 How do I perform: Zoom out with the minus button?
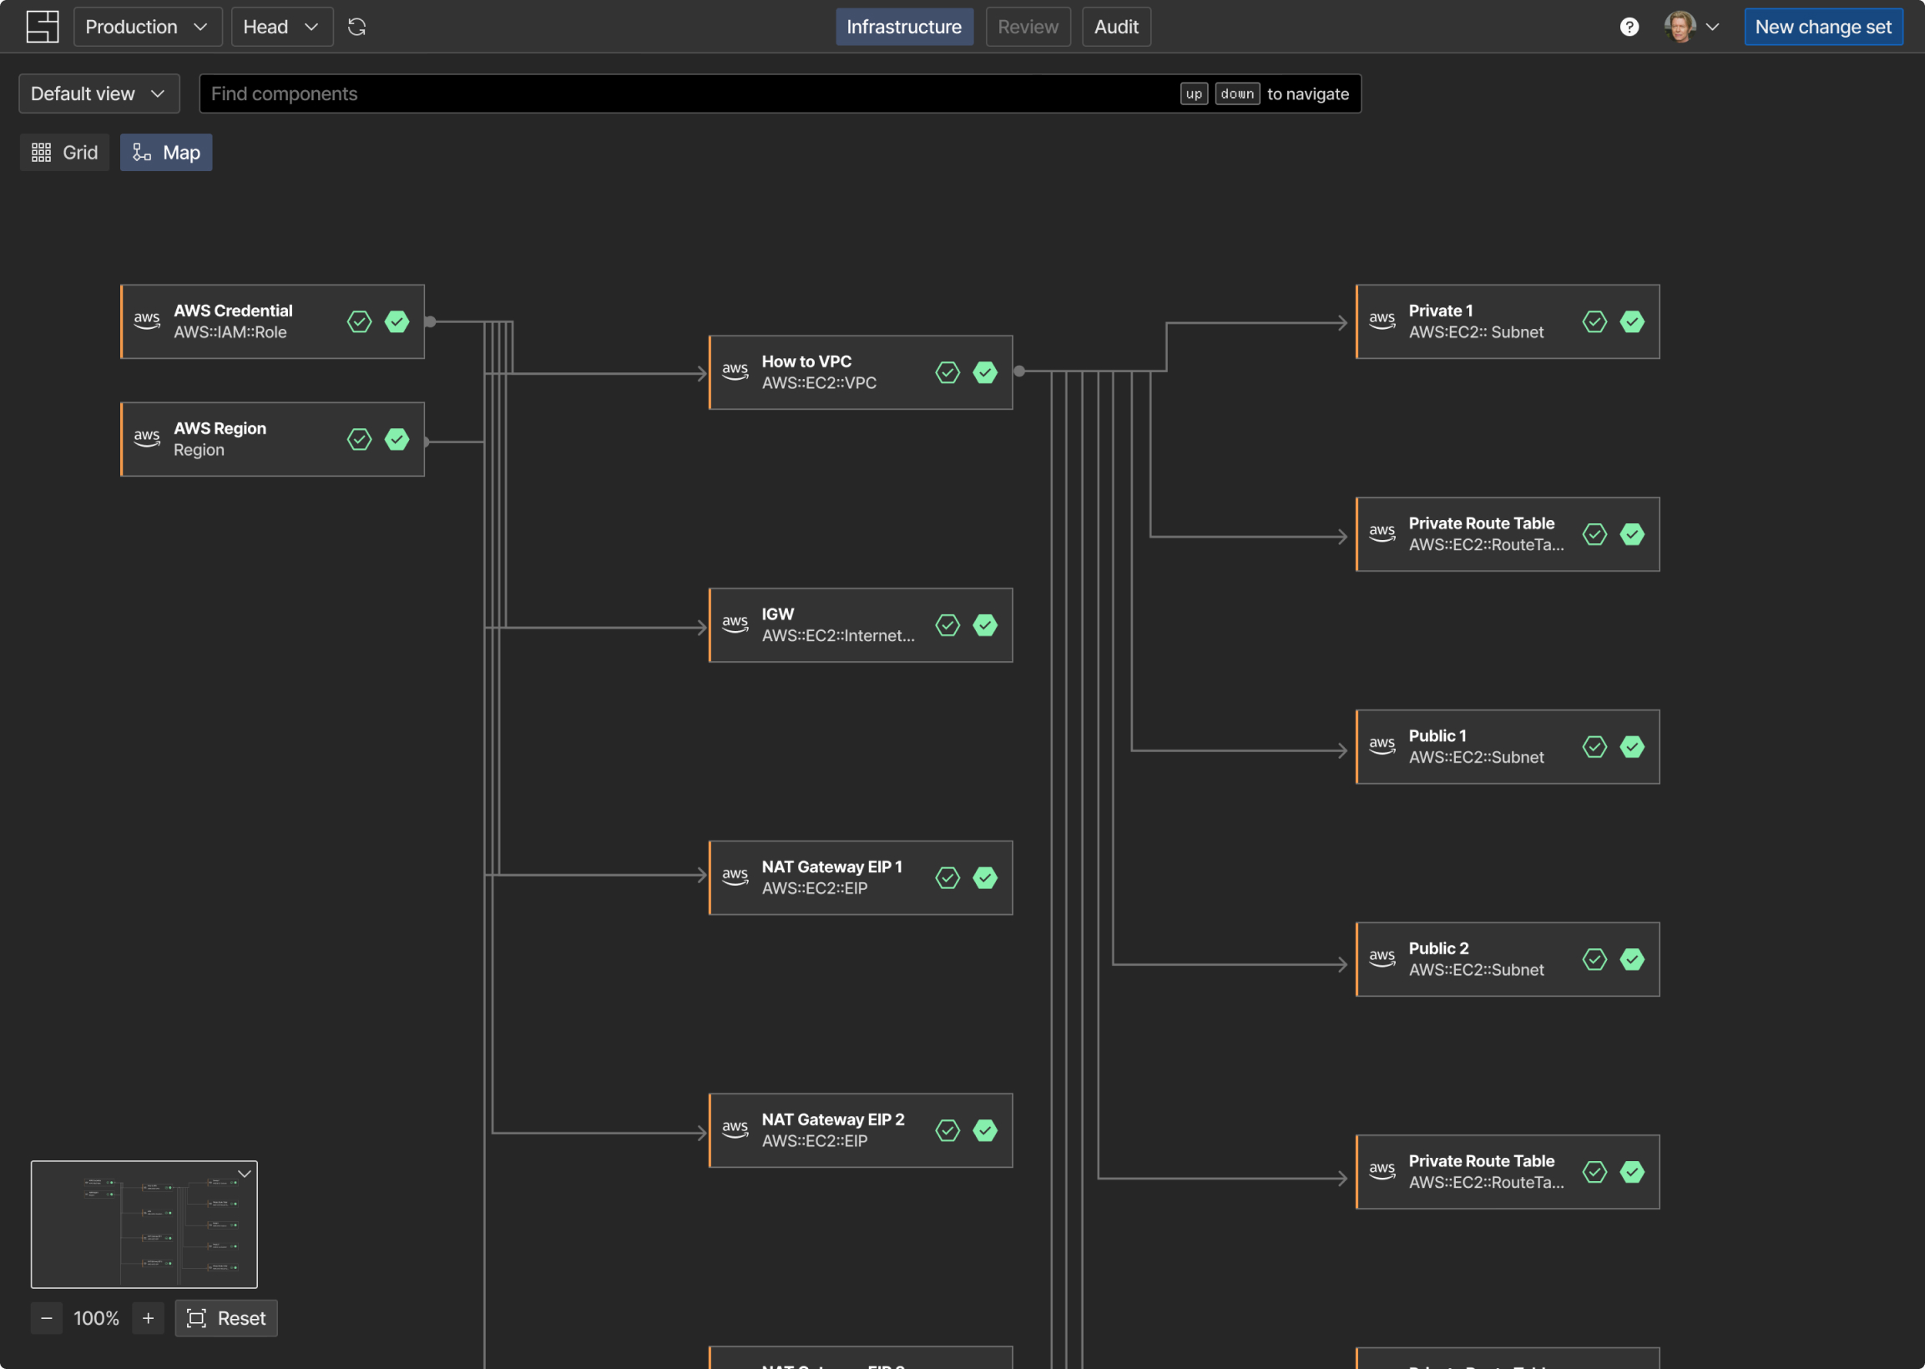[48, 1318]
